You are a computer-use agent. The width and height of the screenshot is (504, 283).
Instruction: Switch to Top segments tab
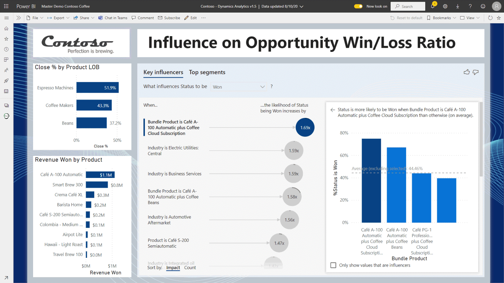[x=207, y=72]
